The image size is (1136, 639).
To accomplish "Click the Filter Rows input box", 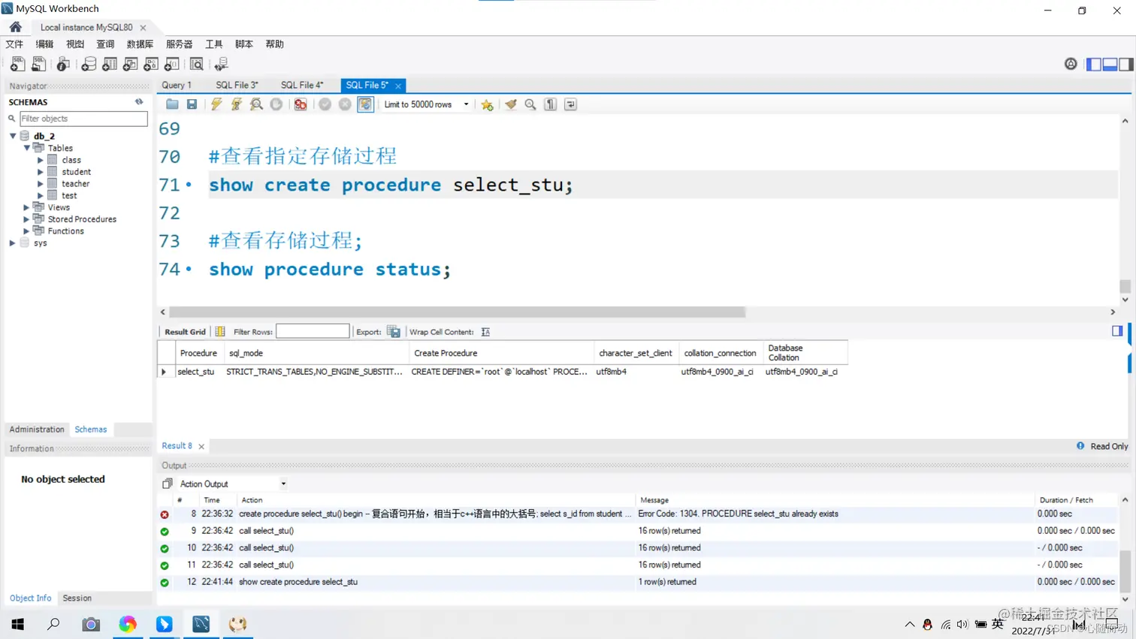I will click(x=313, y=331).
